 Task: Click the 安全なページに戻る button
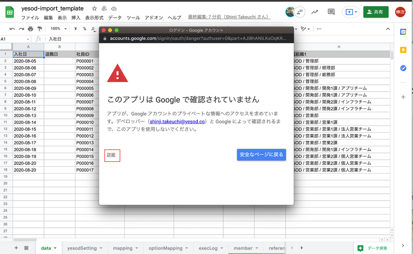(x=261, y=154)
